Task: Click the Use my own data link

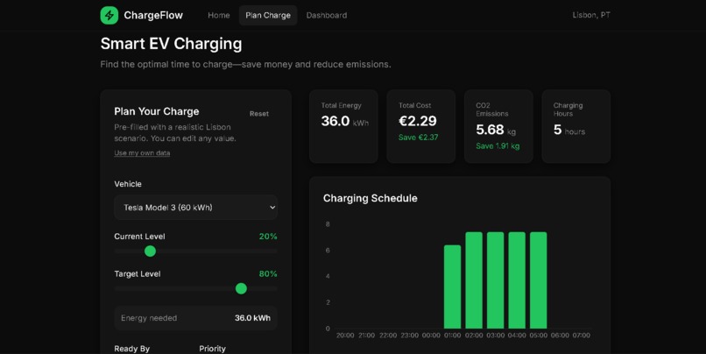Action: [142, 153]
